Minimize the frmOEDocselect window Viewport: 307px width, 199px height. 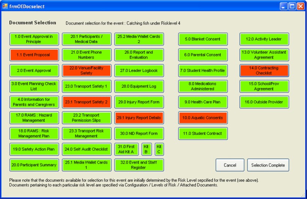pyautogui.click(x=283, y=6)
